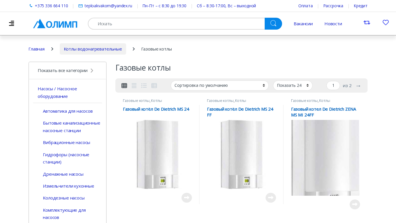
Task: Open the wishlist heart icon
Action: pyautogui.click(x=386, y=23)
